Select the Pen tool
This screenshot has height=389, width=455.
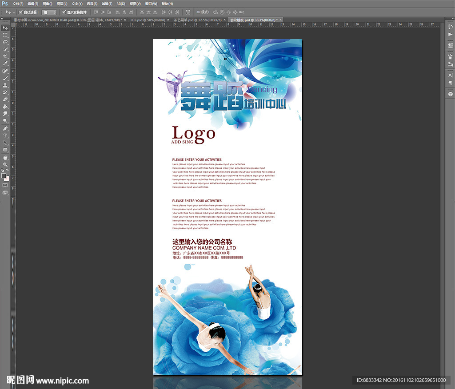pyautogui.click(x=5, y=128)
